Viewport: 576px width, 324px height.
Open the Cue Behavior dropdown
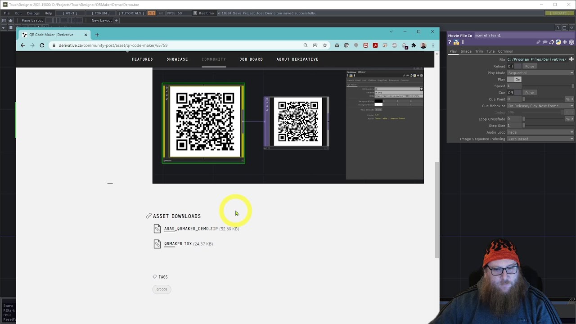click(540, 106)
